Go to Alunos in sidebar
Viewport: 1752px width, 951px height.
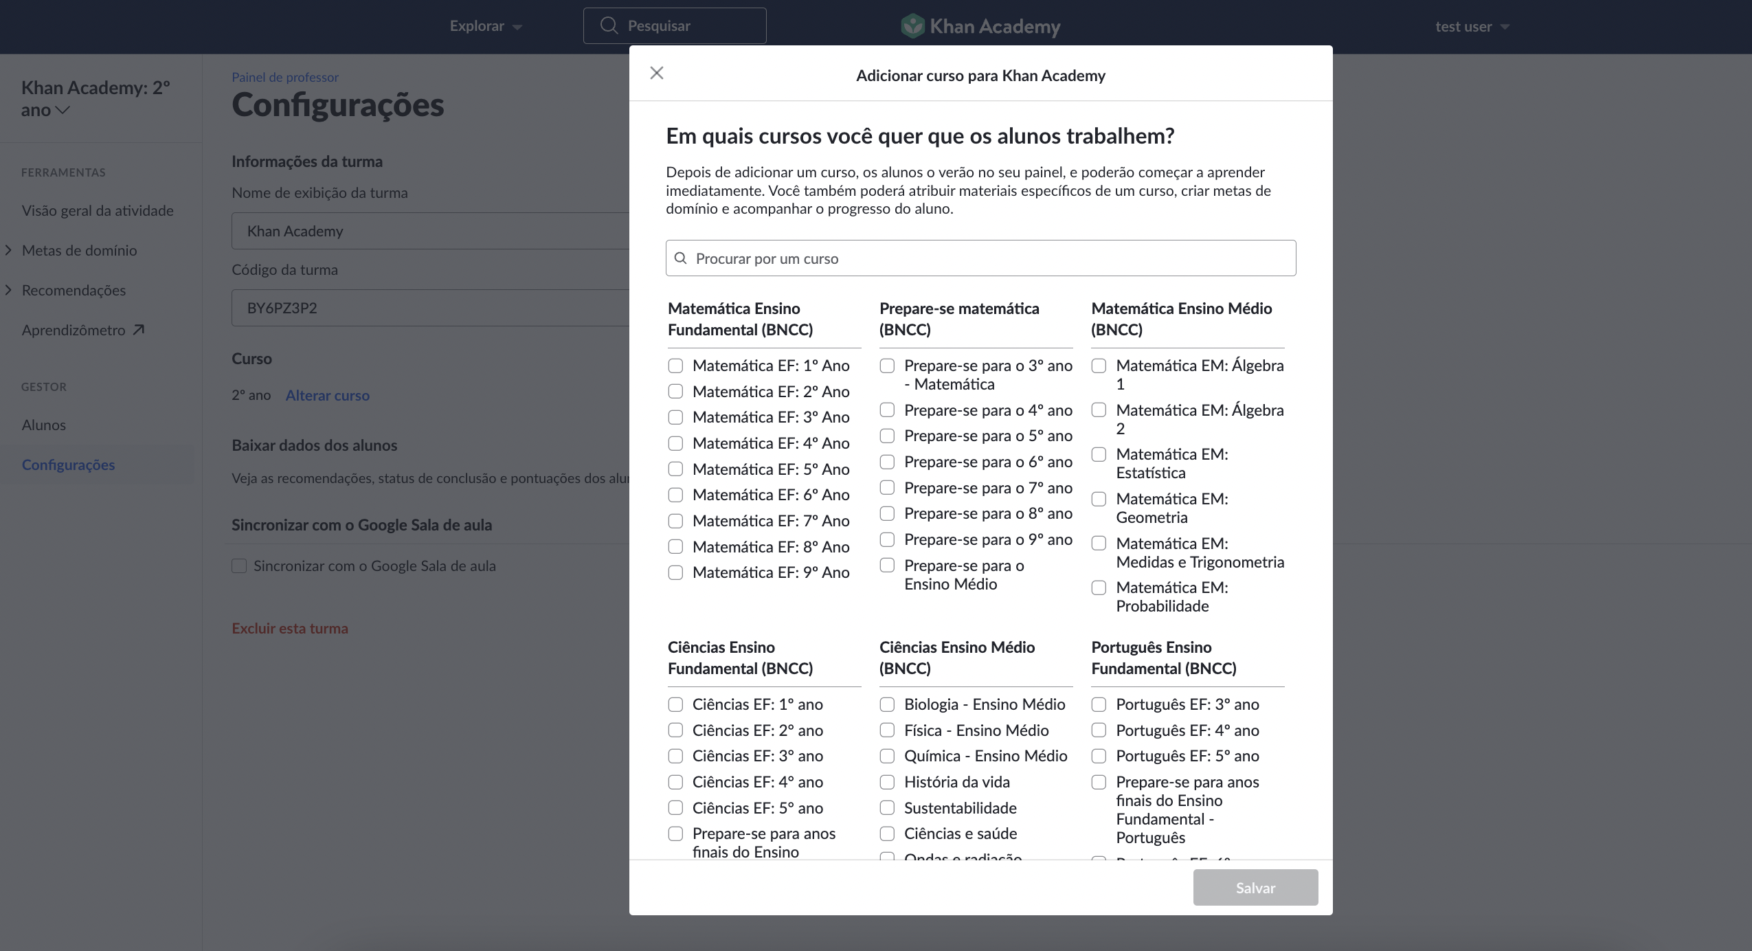coord(44,425)
